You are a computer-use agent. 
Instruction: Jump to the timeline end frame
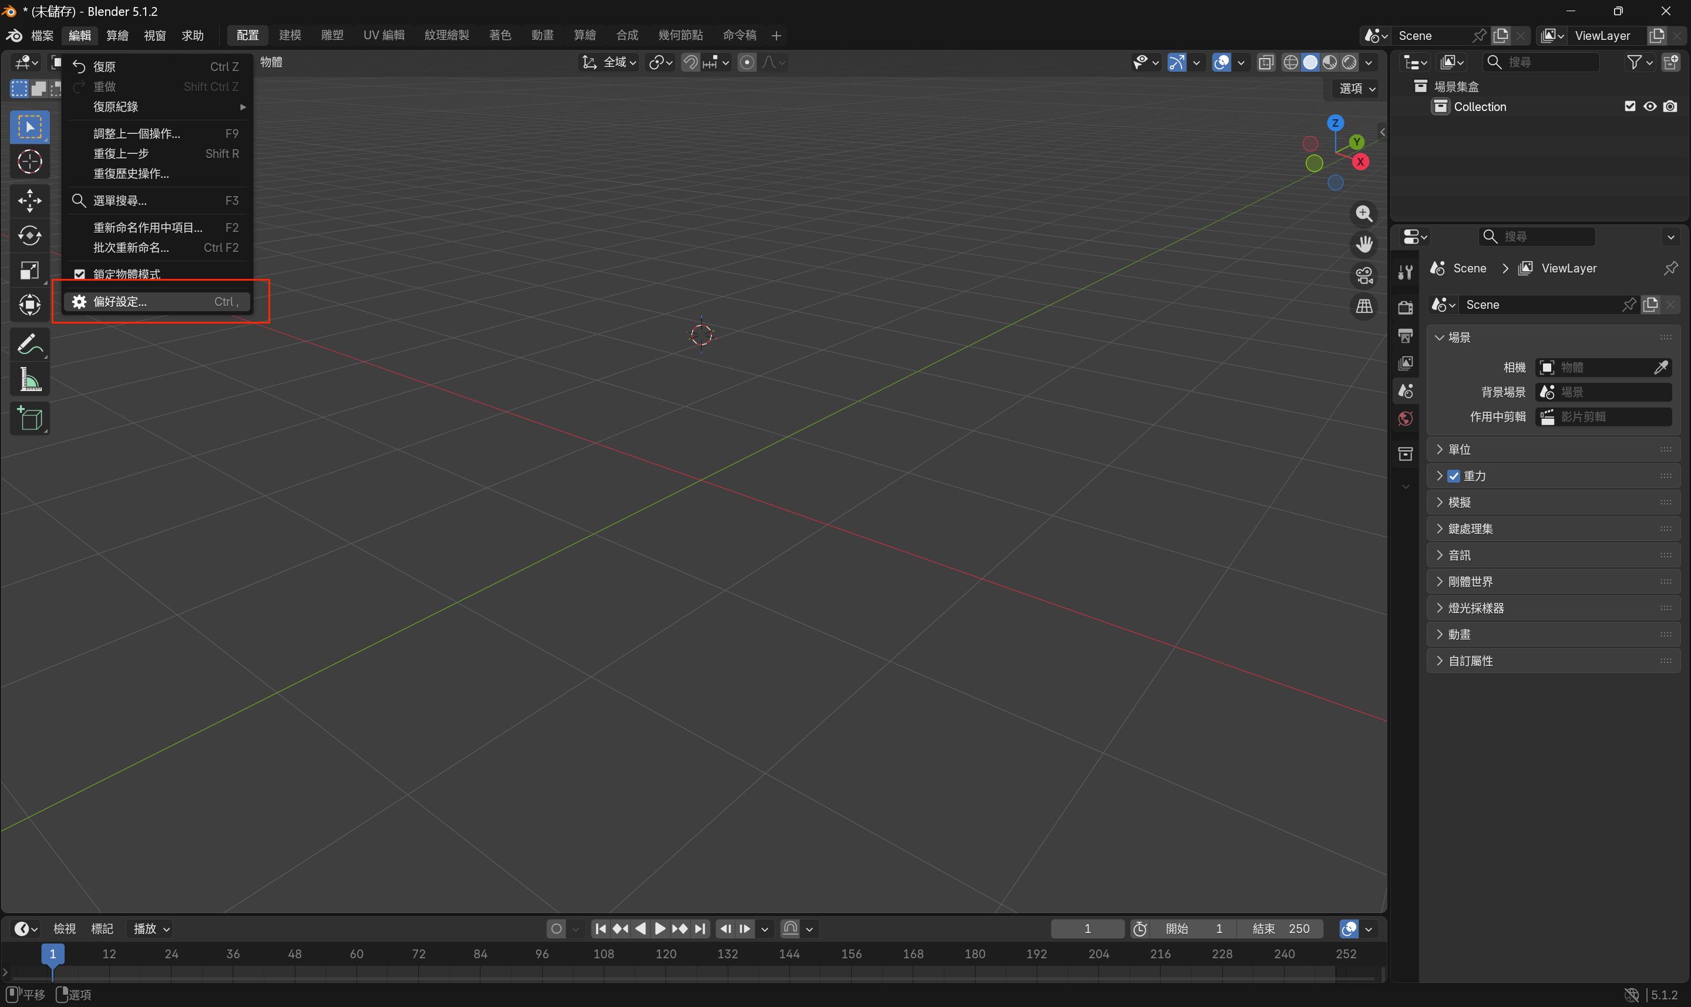[x=700, y=928]
